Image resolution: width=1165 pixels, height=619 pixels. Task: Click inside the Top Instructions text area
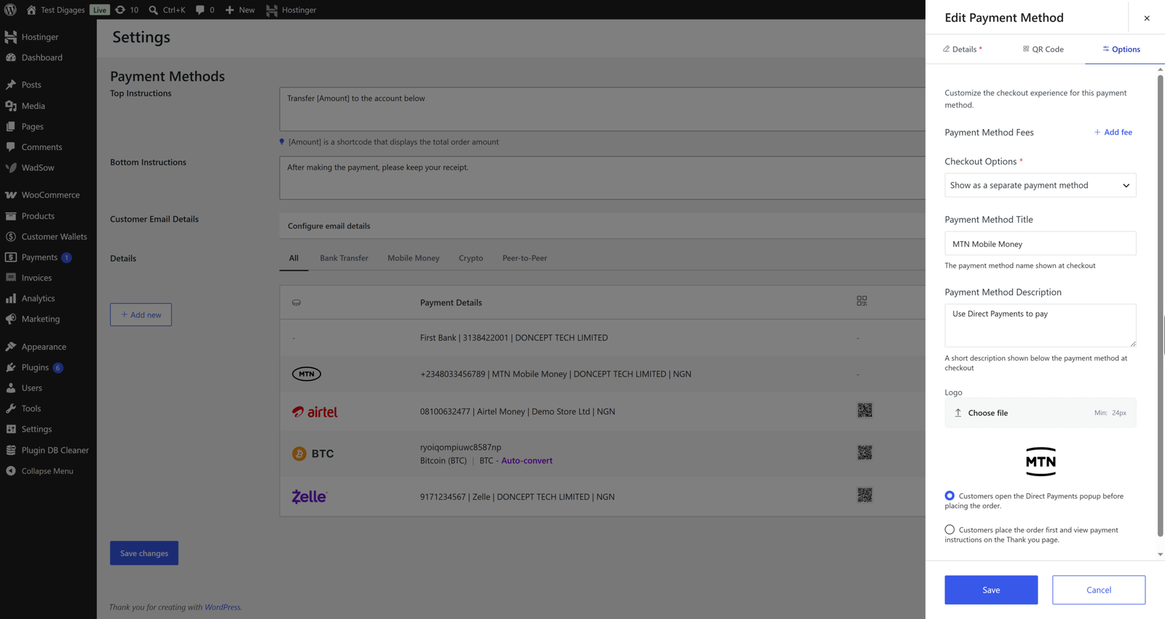click(x=602, y=109)
